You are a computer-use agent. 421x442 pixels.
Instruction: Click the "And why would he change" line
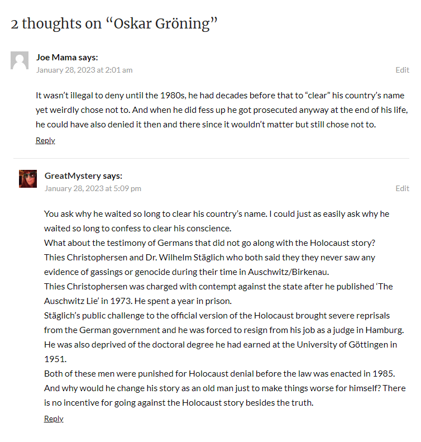click(224, 388)
